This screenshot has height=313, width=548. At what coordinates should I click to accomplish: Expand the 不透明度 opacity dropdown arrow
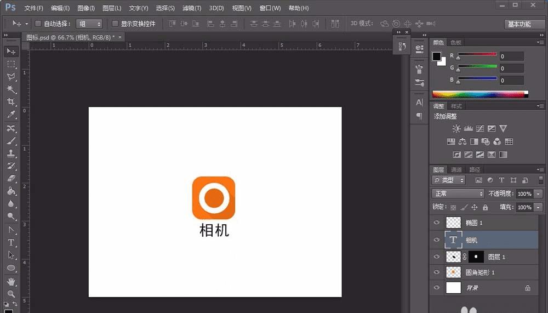click(x=538, y=194)
